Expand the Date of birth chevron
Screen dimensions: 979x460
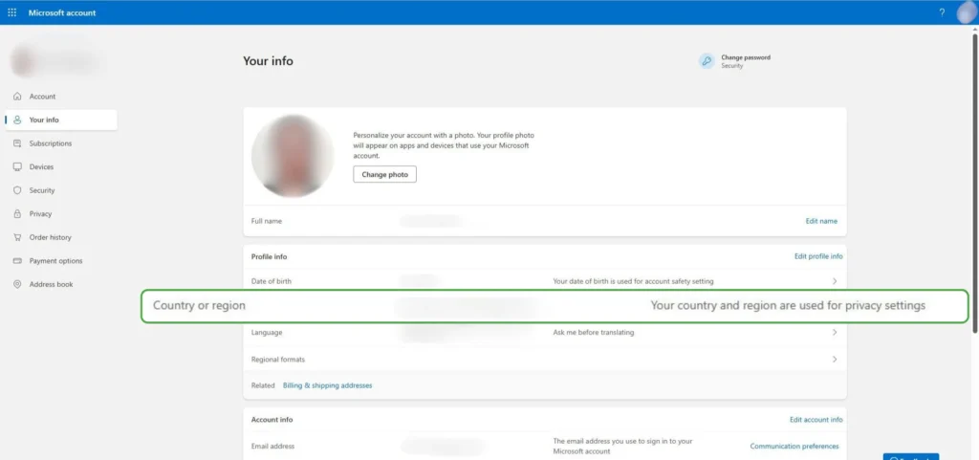coord(835,281)
